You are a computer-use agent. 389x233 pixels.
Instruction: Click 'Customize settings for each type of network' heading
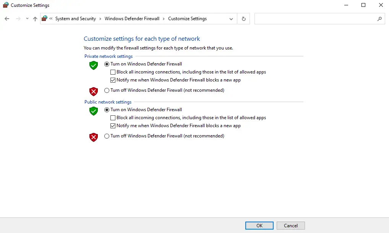click(x=142, y=39)
